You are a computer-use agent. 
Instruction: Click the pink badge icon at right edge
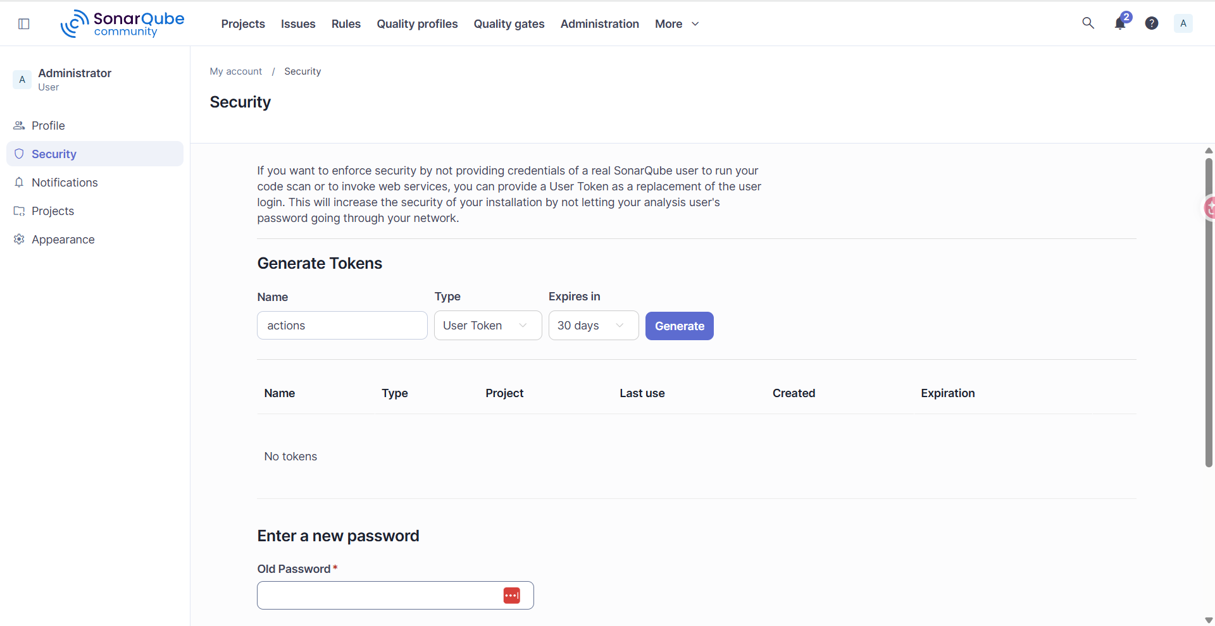pyautogui.click(x=1209, y=207)
